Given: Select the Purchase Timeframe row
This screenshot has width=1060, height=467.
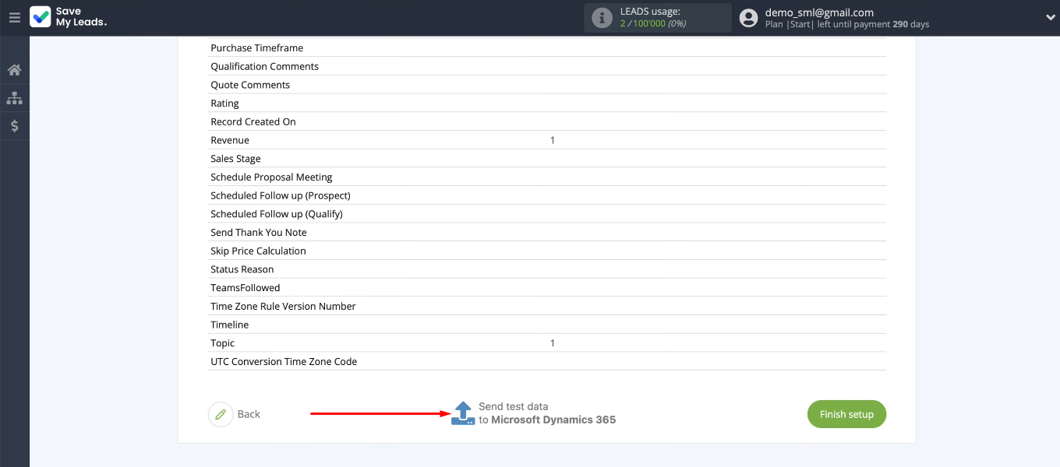Looking at the screenshot, I should 546,47.
